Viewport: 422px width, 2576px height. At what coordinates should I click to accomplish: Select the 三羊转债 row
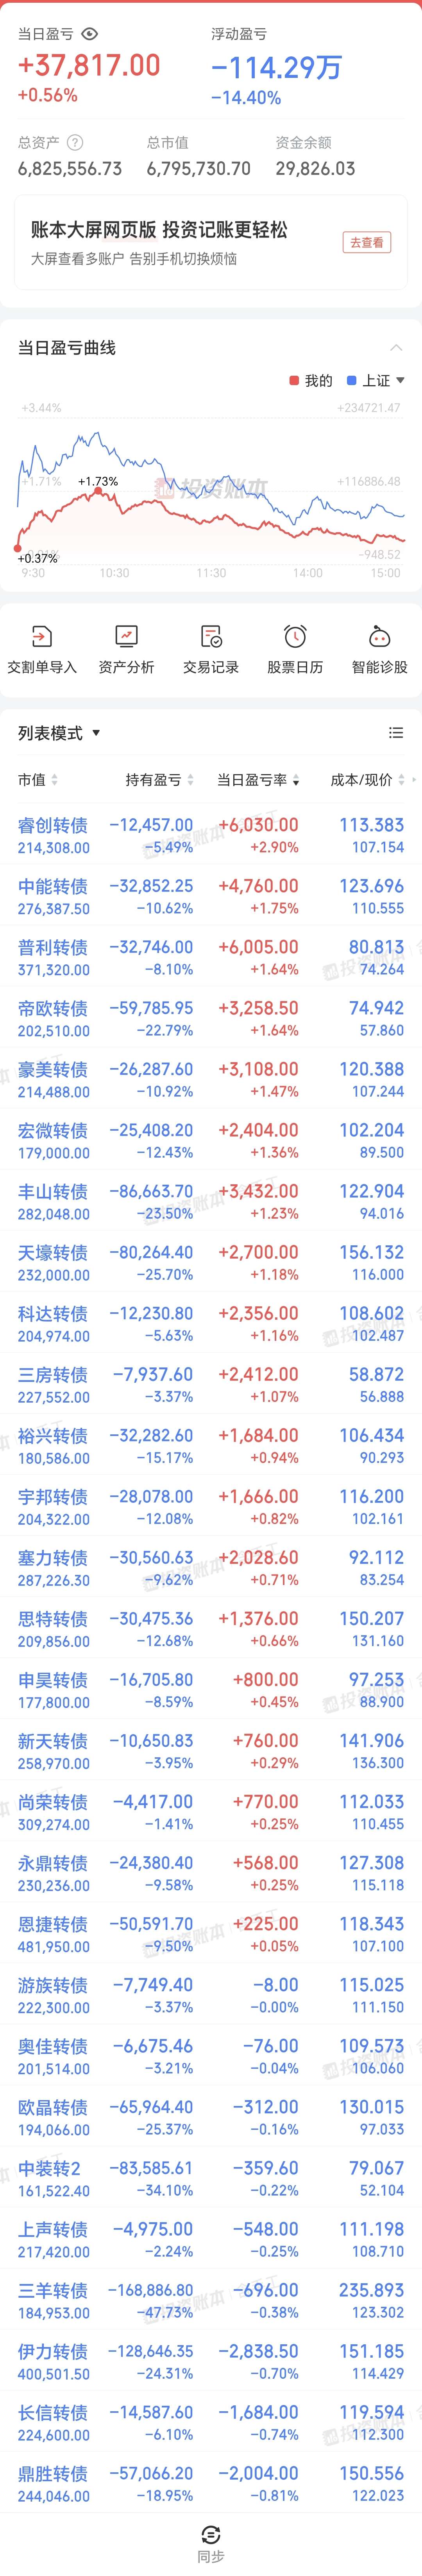pos(211,2300)
